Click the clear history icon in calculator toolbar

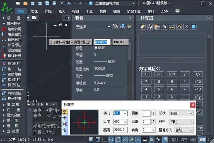[150, 27]
